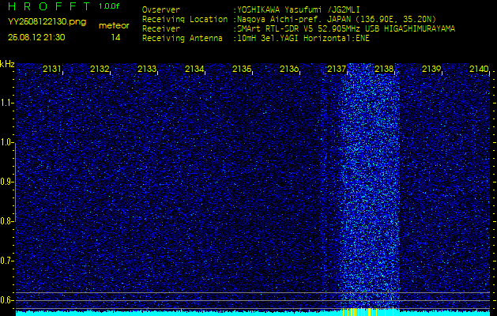Click the 2136 time marker
The height and width of the screenshot is (316, 497).
tap(288, 69)
